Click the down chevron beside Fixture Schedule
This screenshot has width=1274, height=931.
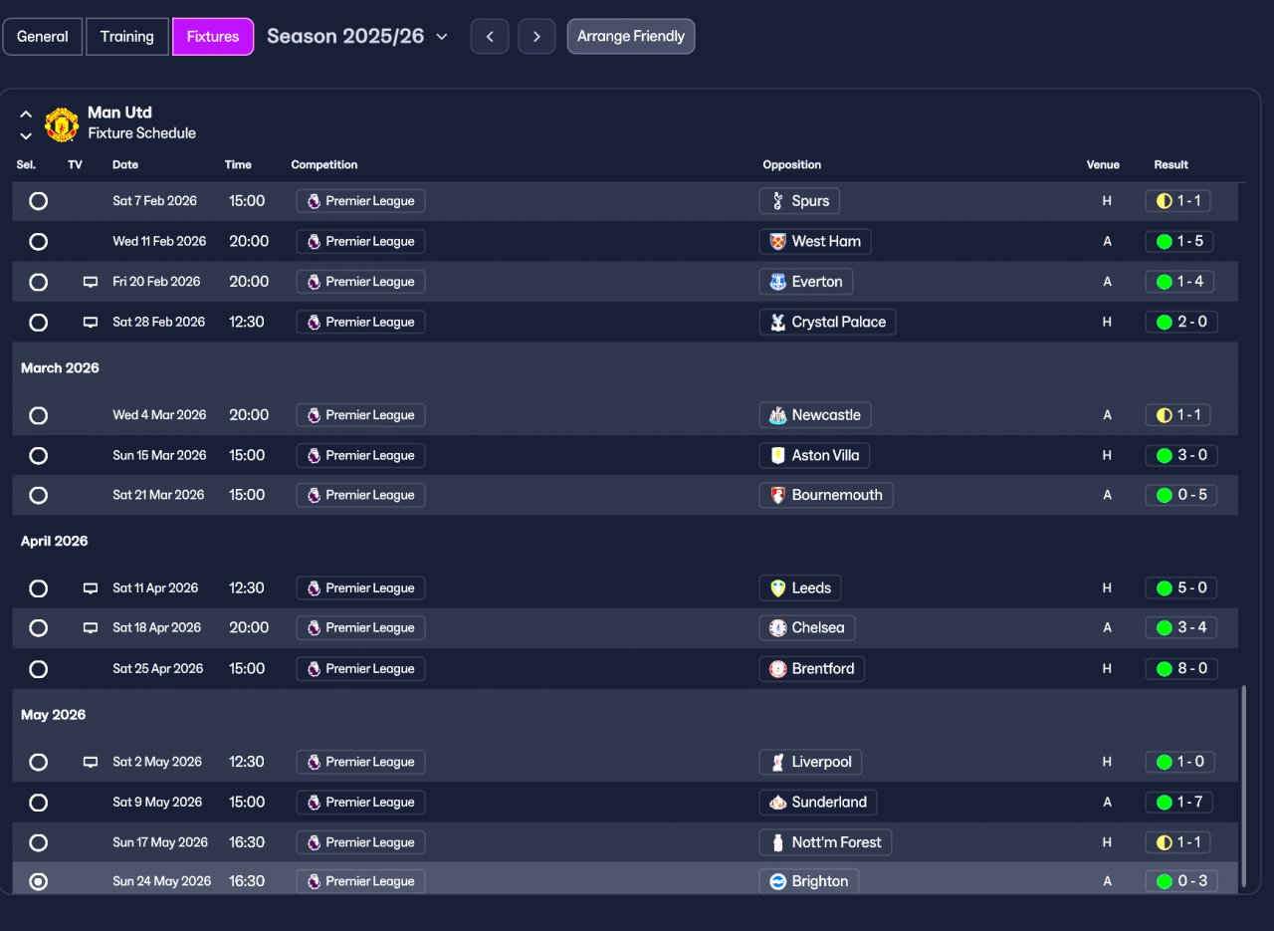tap(26, 135)
